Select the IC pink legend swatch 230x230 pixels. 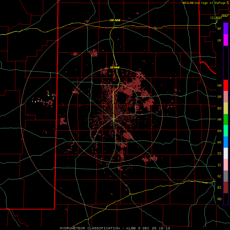click(x=226, y=165)
